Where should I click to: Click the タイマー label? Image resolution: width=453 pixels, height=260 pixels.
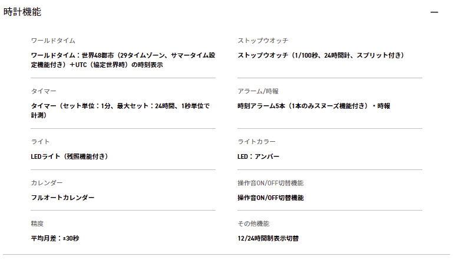[x=44, y=92]
